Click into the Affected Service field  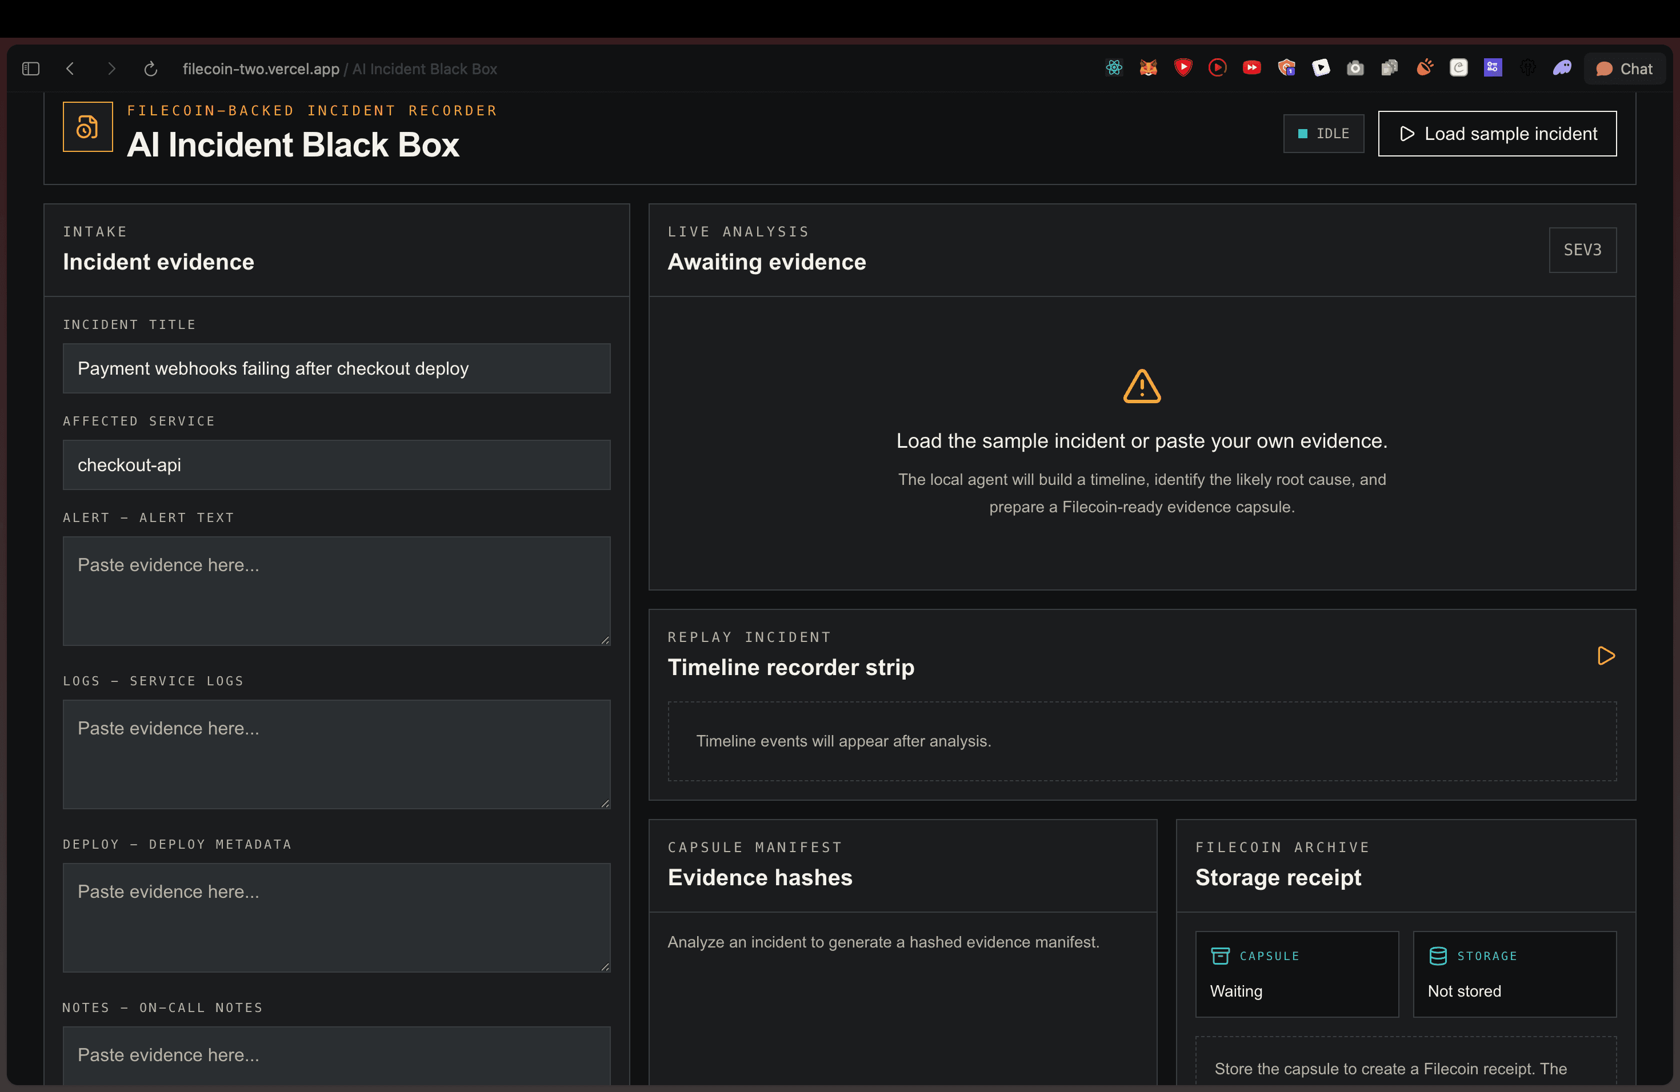(x=337, y=465)
